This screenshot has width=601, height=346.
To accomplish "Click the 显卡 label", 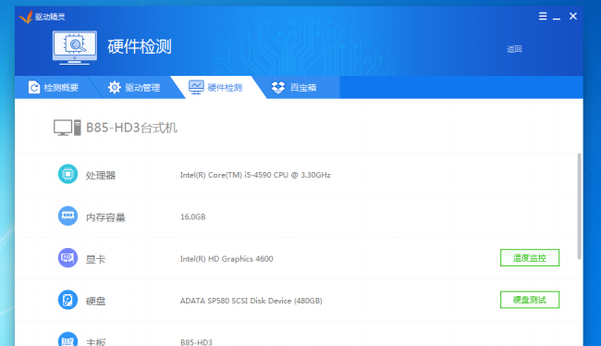I will [95, 259].
